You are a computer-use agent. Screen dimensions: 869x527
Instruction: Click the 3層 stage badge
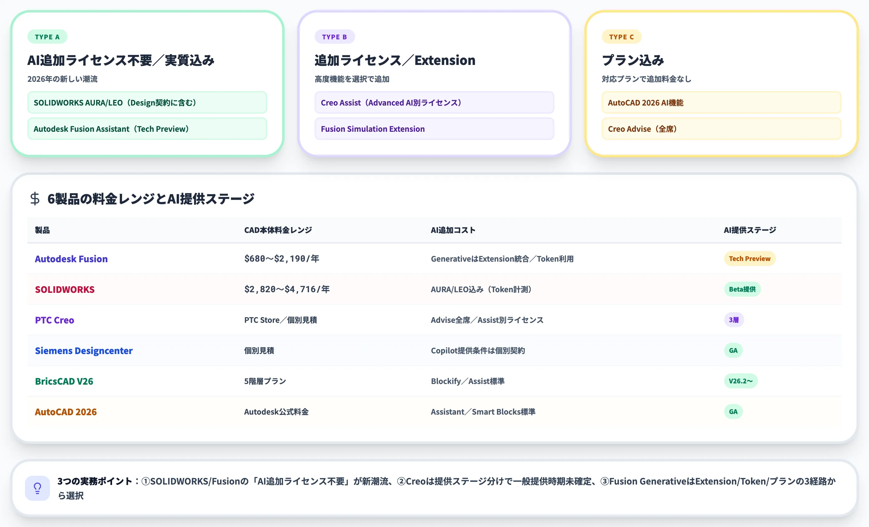click(x=734, y=320)
